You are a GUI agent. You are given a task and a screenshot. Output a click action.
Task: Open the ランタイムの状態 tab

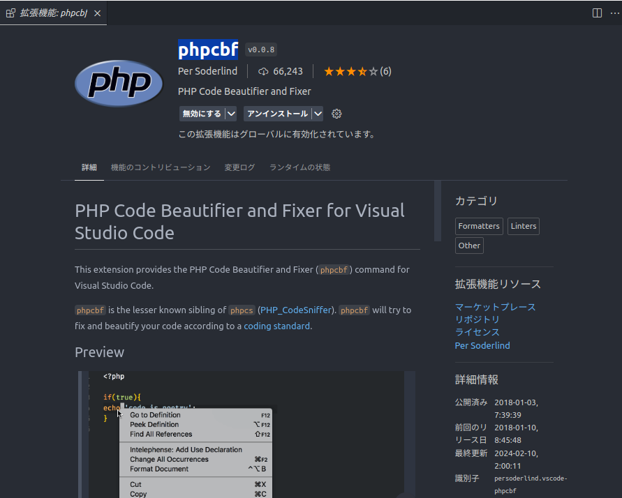coord(300,167)
